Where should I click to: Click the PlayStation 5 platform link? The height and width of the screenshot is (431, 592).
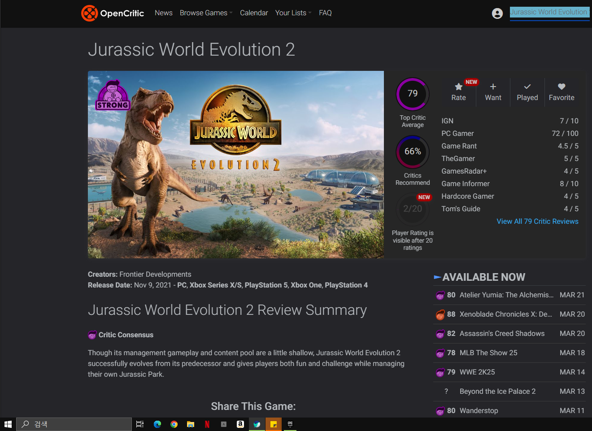coord(266,285)
